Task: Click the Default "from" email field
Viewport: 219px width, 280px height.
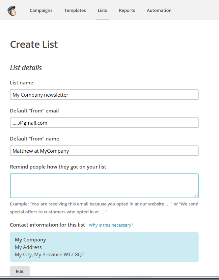Action: click(104, 123)
